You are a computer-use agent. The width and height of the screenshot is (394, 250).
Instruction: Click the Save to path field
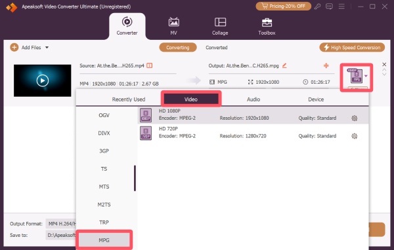[61, 235]
